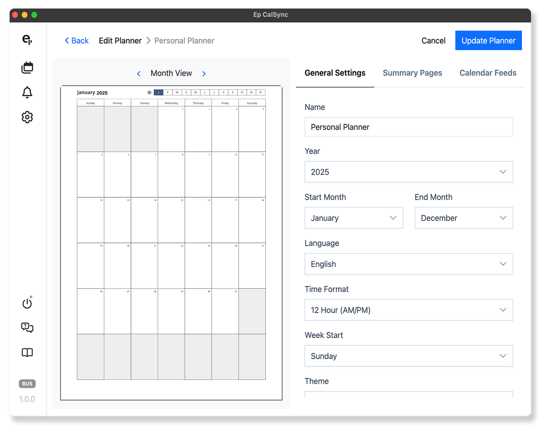This screenshot has width=543, height=429.
Task: Click the ep CalSync logo in sidebar
Action: click(27, 40)
